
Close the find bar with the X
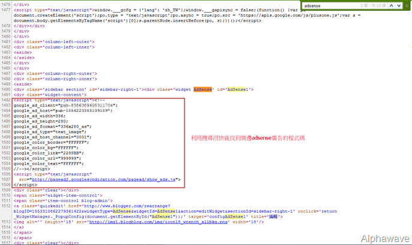coord(407,5)
